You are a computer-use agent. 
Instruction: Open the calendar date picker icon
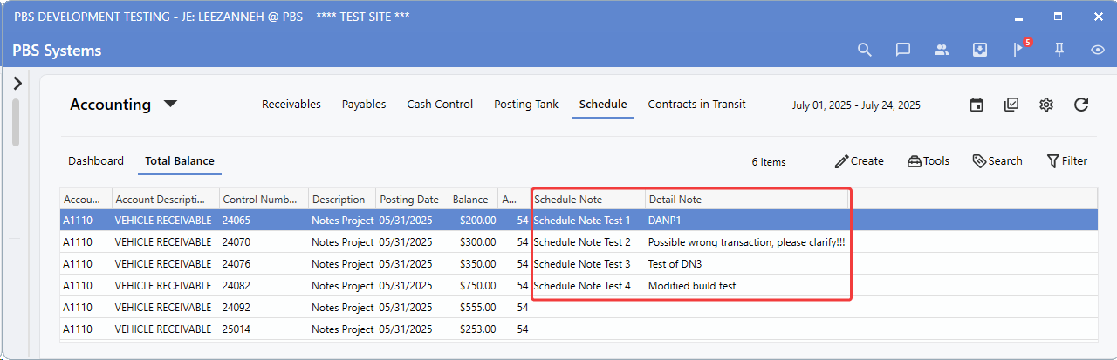[977, 105]
